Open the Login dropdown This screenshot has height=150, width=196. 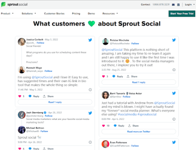pyautogui.click(x=190, y=4)
